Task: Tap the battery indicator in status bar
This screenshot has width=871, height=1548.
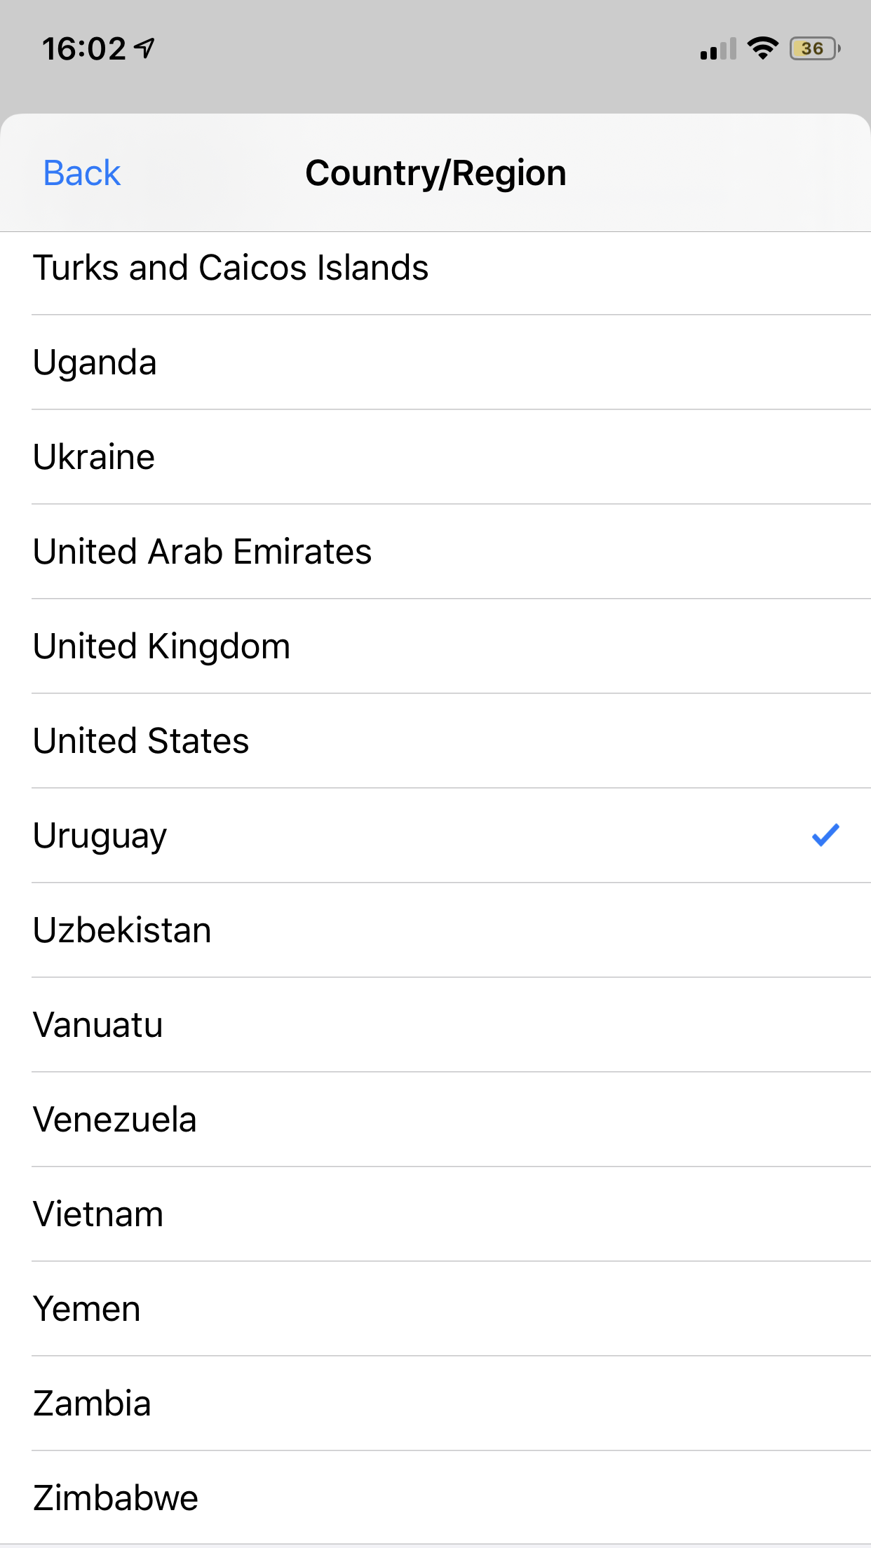Action: coord(814,49)
